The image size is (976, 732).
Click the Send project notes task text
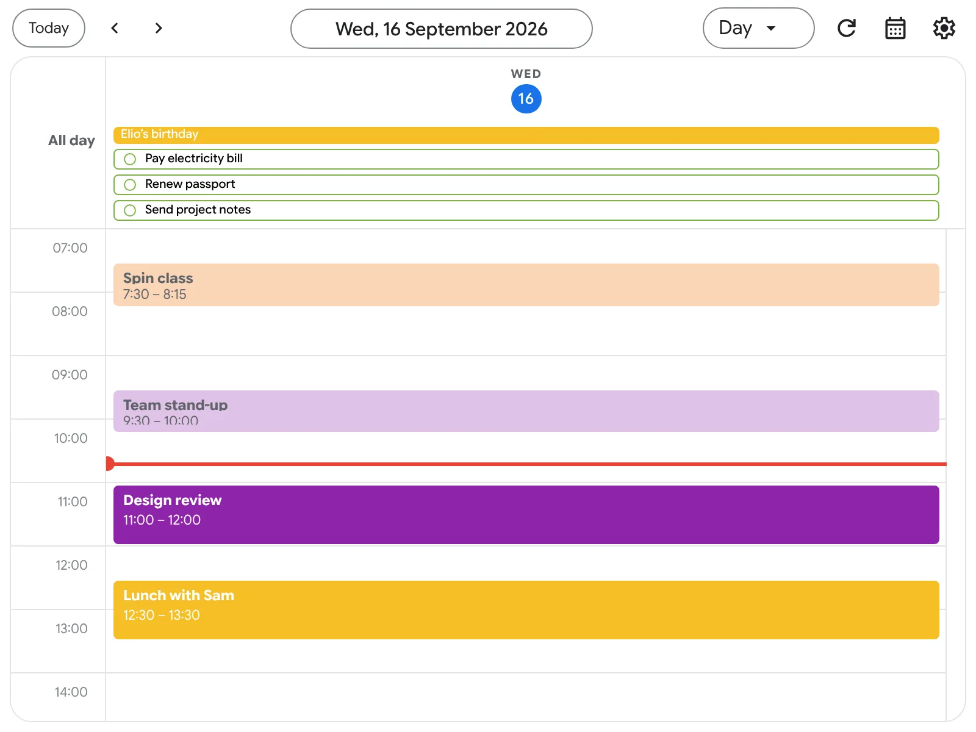pyautogui.click(x=198, y=210)
